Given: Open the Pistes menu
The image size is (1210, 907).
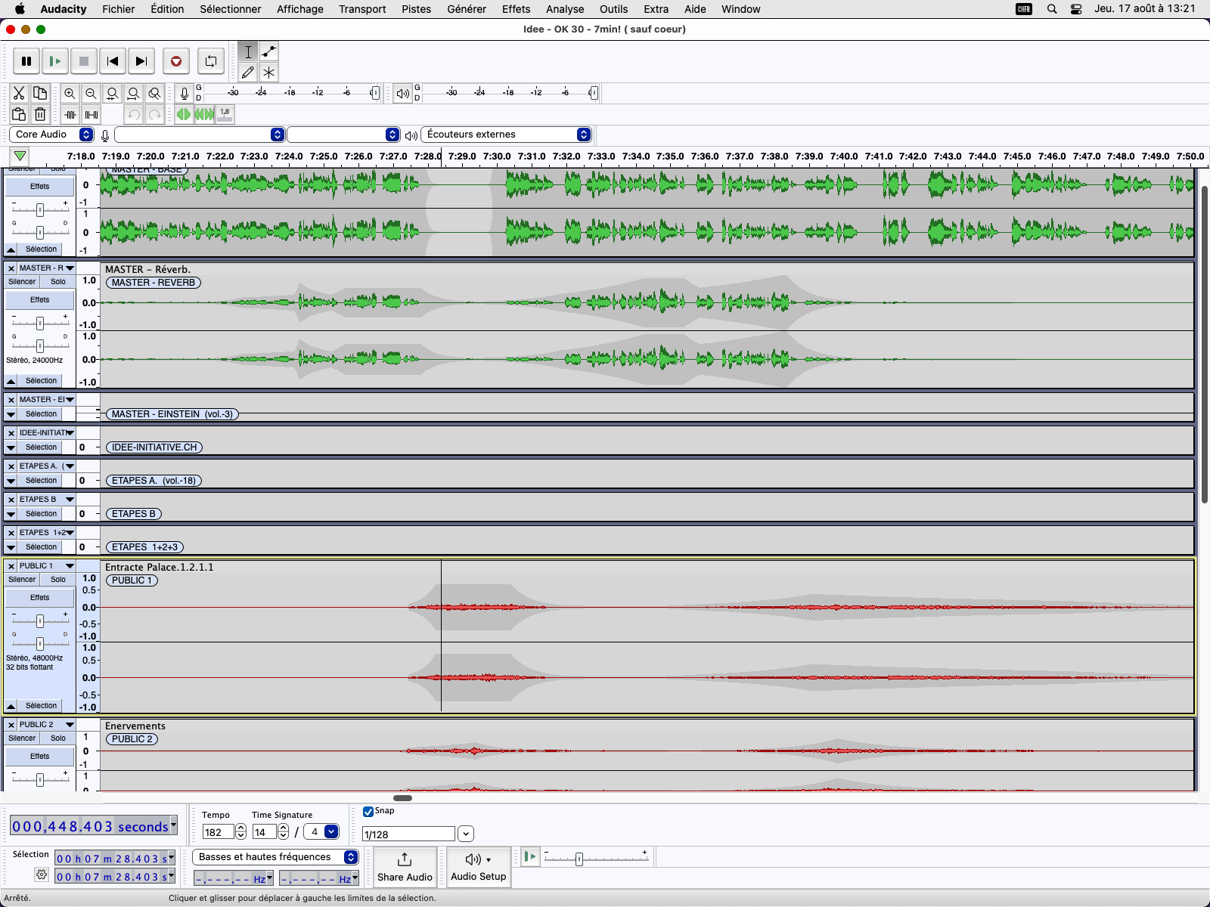Looking at the screenshot, I should coord(416,9).
